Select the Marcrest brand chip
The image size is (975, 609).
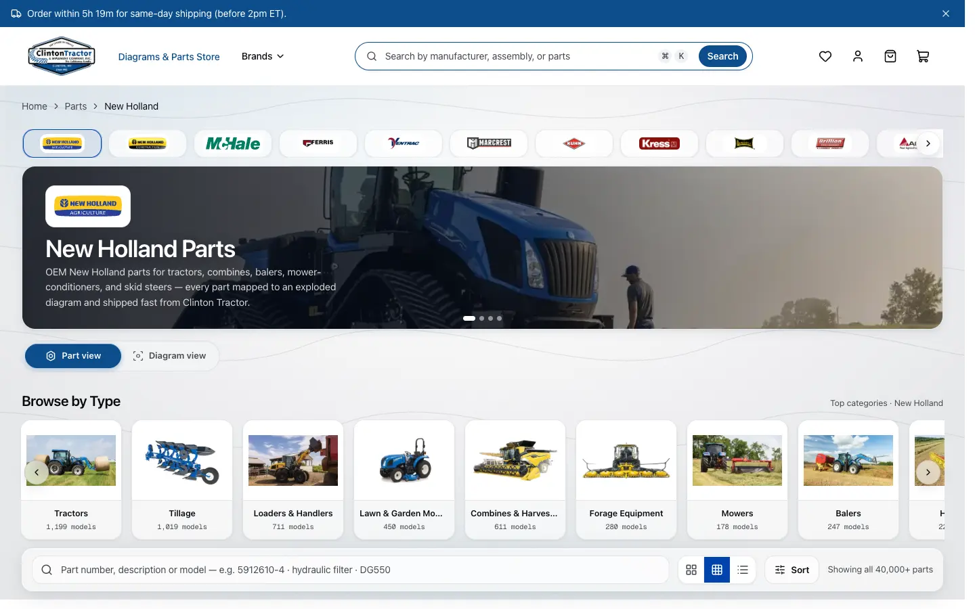coord(489,143)
